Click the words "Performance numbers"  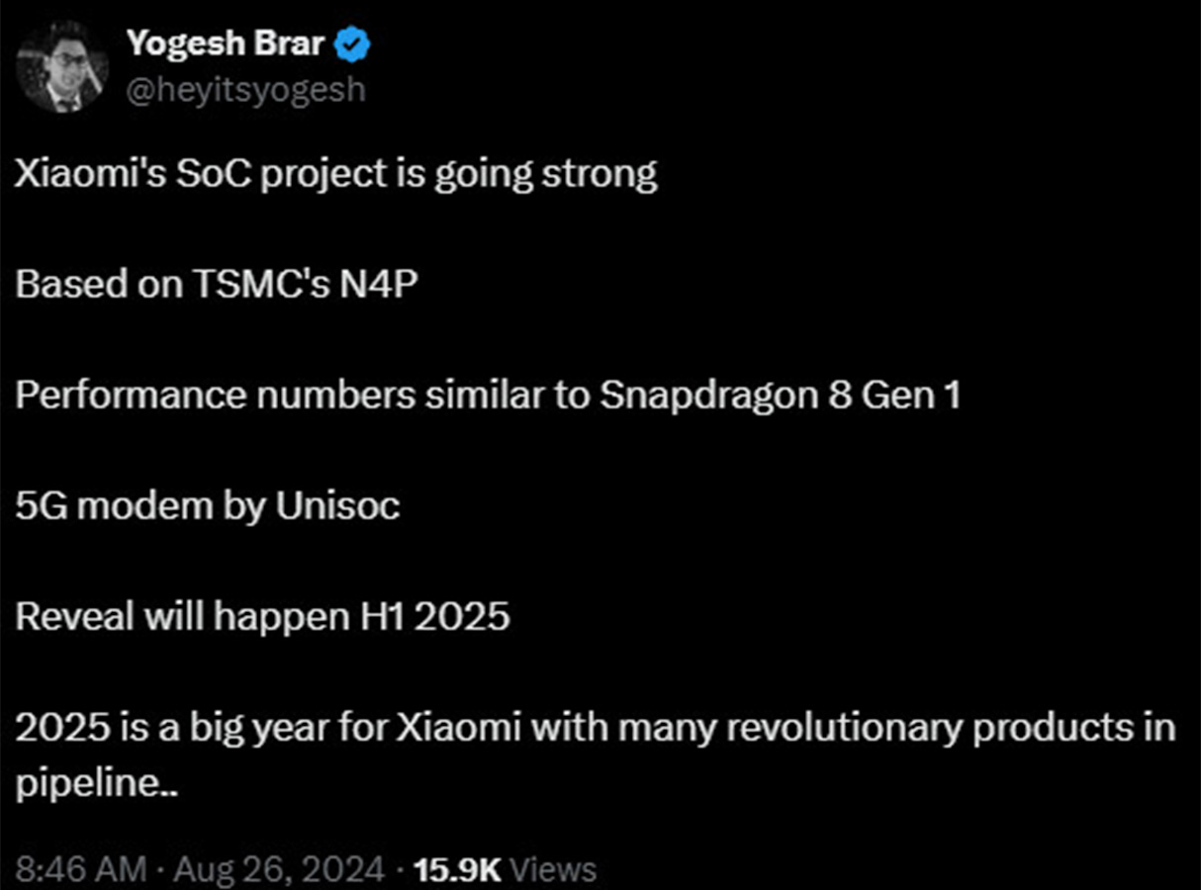pos(215,397)
